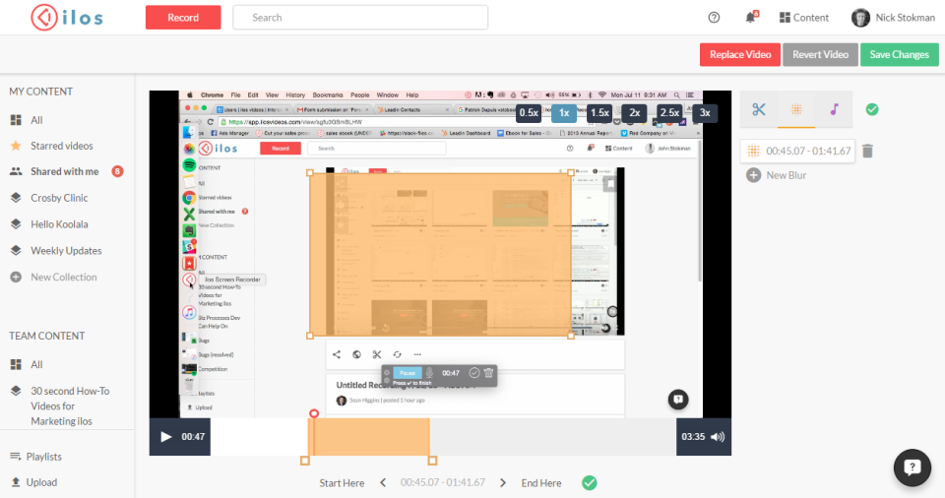Set playback speed to 0.5x
This screenshot has width=945, height=498.
click(529, 113)
